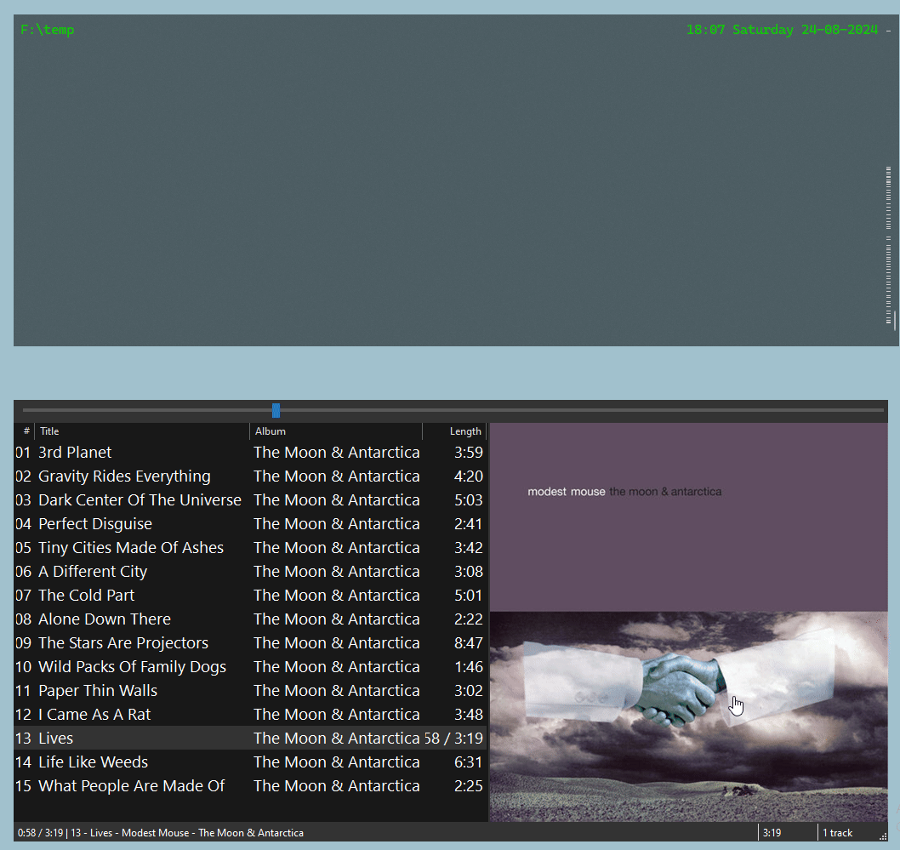Click the 1 track count in status bar

pos(837,833)
